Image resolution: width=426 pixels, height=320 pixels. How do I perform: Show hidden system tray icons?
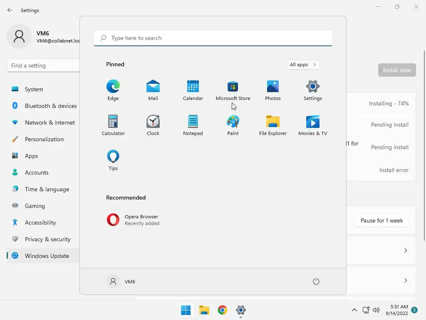pyautogui.click(x=354, y=310)
